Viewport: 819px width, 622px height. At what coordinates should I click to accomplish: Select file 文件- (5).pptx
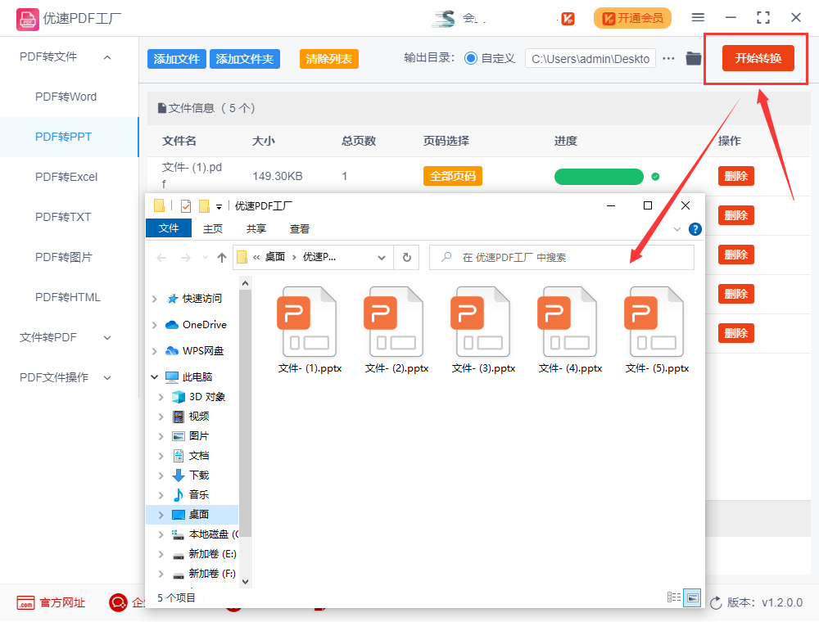pyautogui.click(x=657, y=330)
